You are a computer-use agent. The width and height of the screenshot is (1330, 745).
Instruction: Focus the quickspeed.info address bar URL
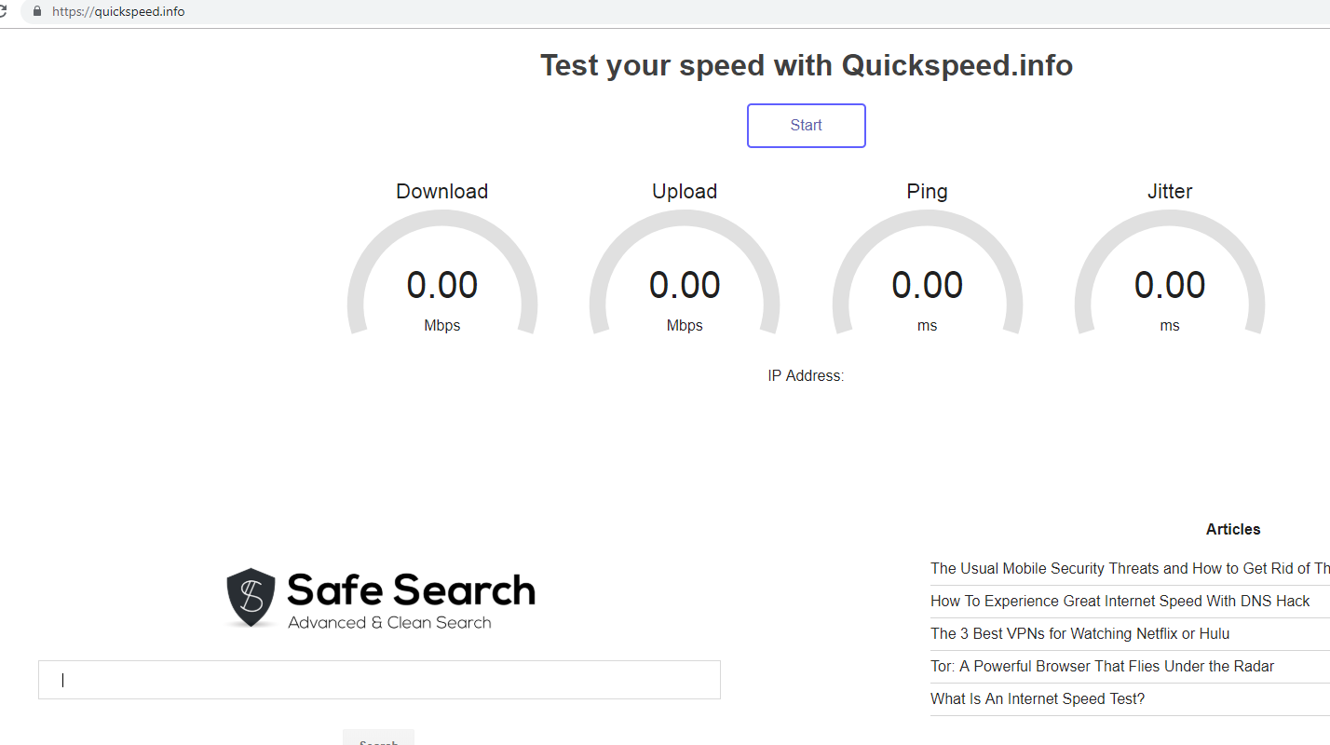(118, 12)
